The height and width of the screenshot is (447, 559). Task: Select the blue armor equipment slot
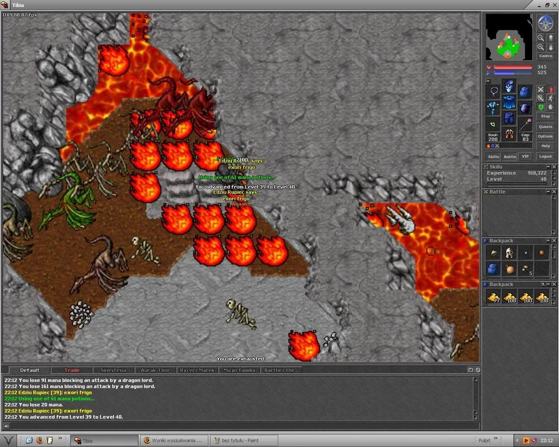pos(509,103)
